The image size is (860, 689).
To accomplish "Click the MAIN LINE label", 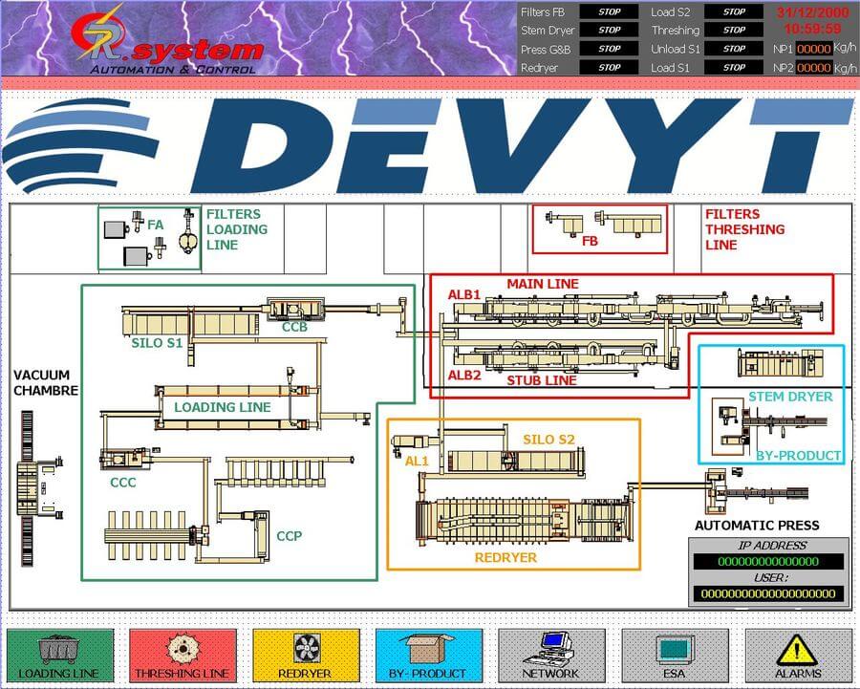I will (x=543, y=284).
